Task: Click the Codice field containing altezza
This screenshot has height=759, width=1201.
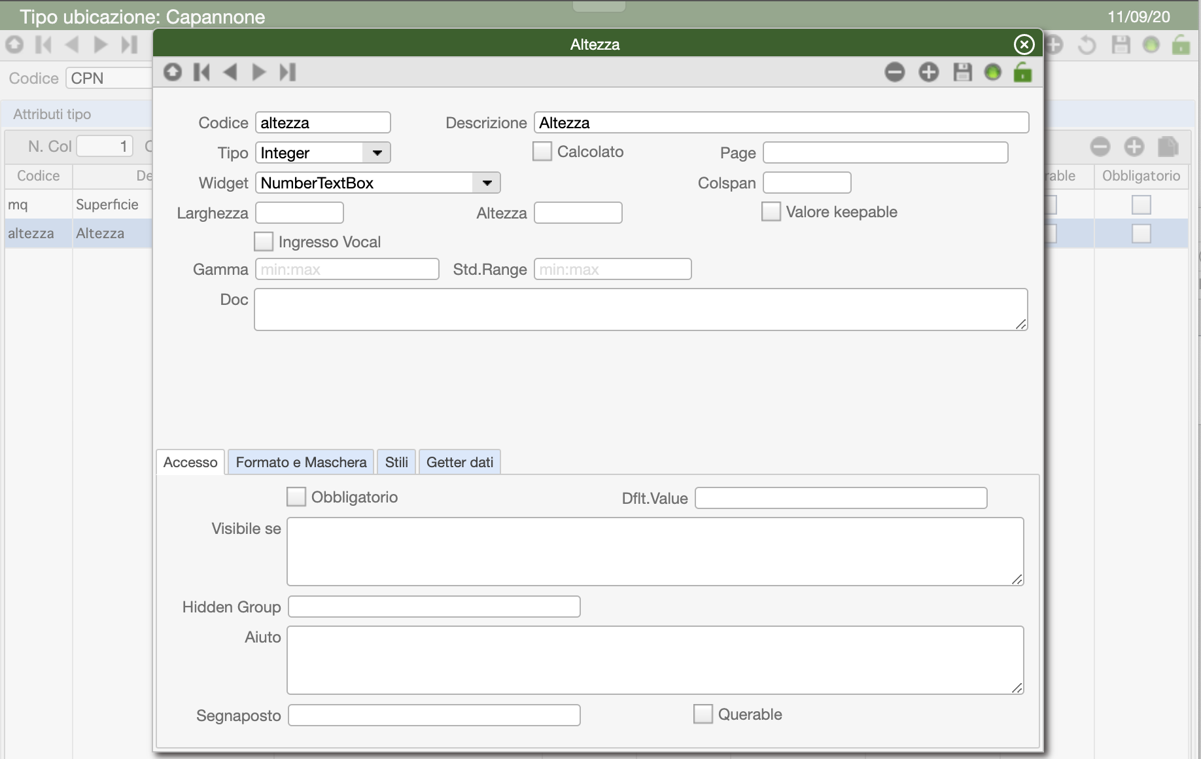Action: coord(323,123)
